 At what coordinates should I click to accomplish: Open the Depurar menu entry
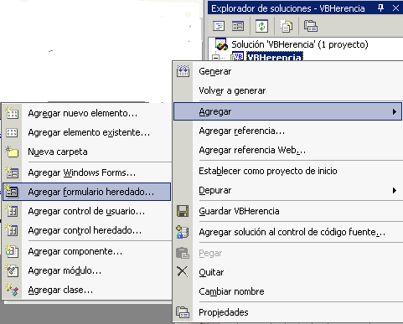[x=288, y=190]
